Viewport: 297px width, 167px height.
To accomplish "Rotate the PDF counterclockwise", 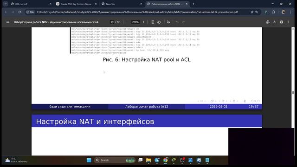I will click(x=159, y=22).
